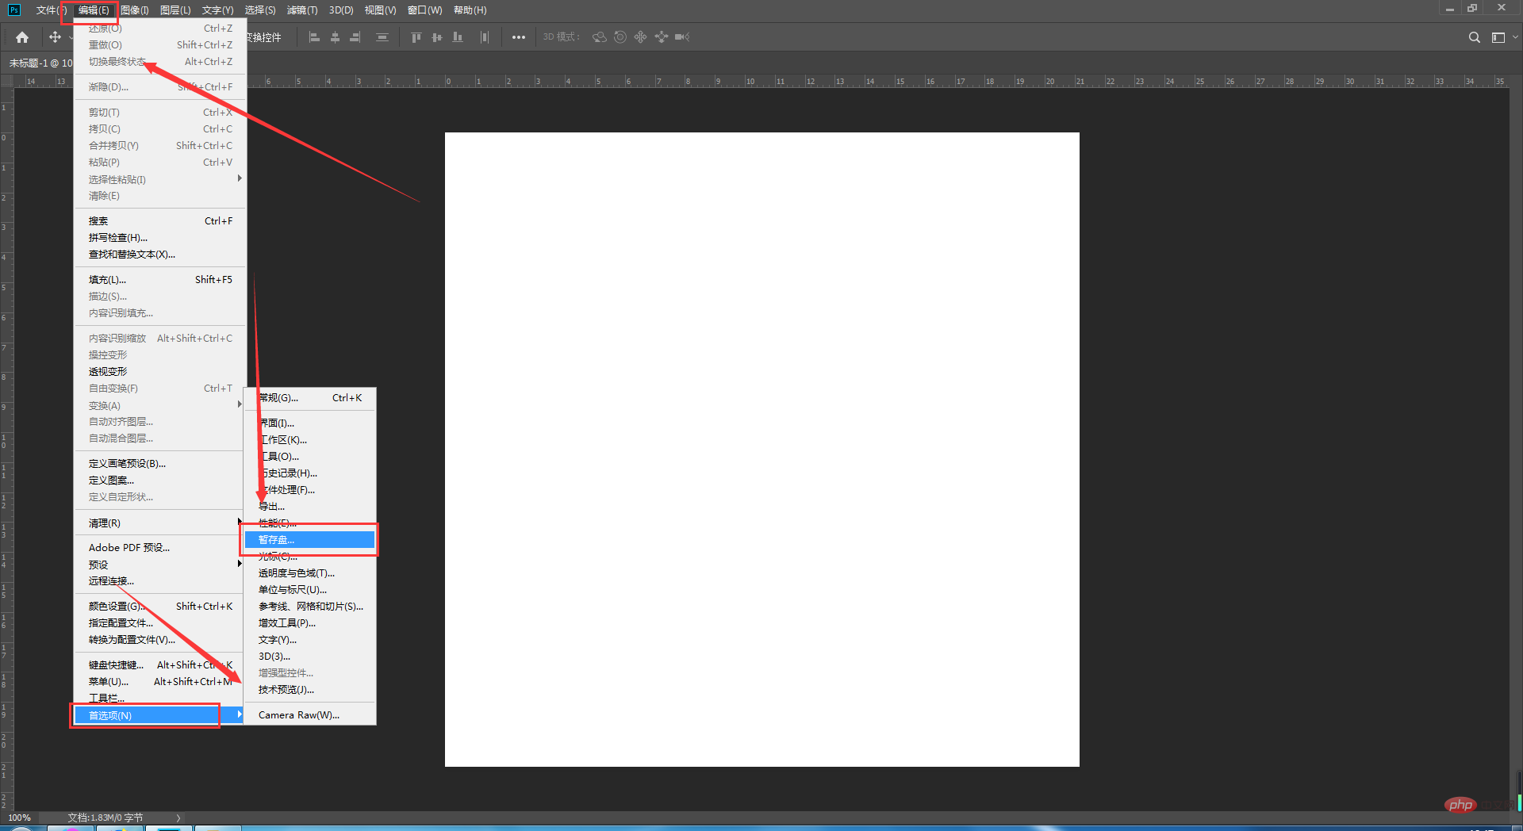Image resolution: width=1523 pixels, height=831 pixels.
Task: Choose 透明度与色域(T)... submenu entry
Action: [309, 573]
